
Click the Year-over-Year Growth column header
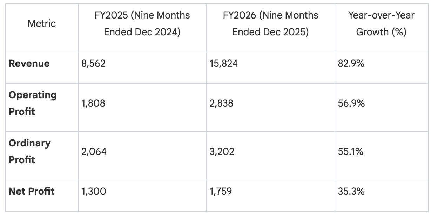[381, 24]
